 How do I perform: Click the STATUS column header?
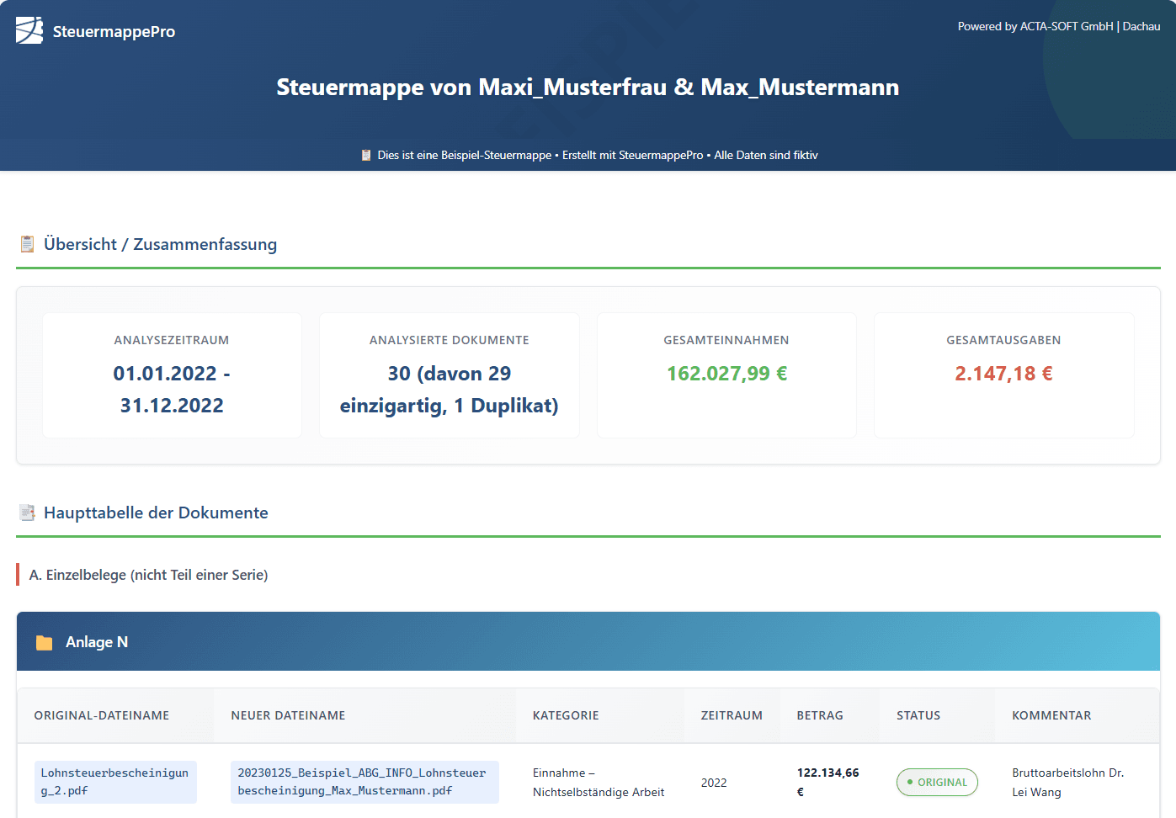(x=918, y=714)
